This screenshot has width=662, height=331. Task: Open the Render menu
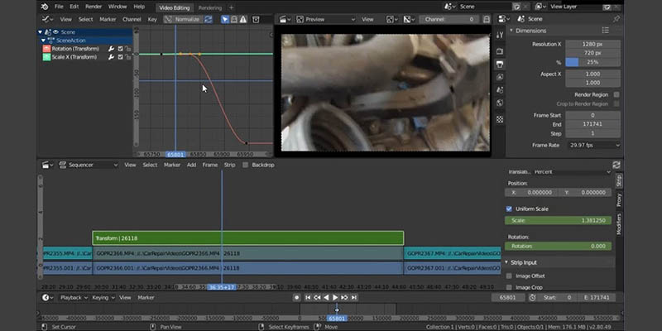click(94, 7)
